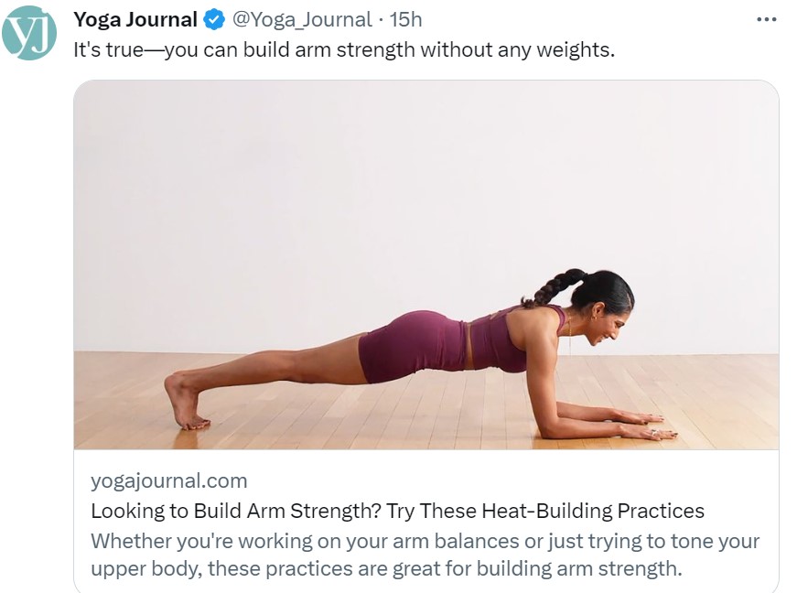This screenshot has width=797, height=593.
Task: Click the yogajournal.com domain label
Action: (169, 480)
